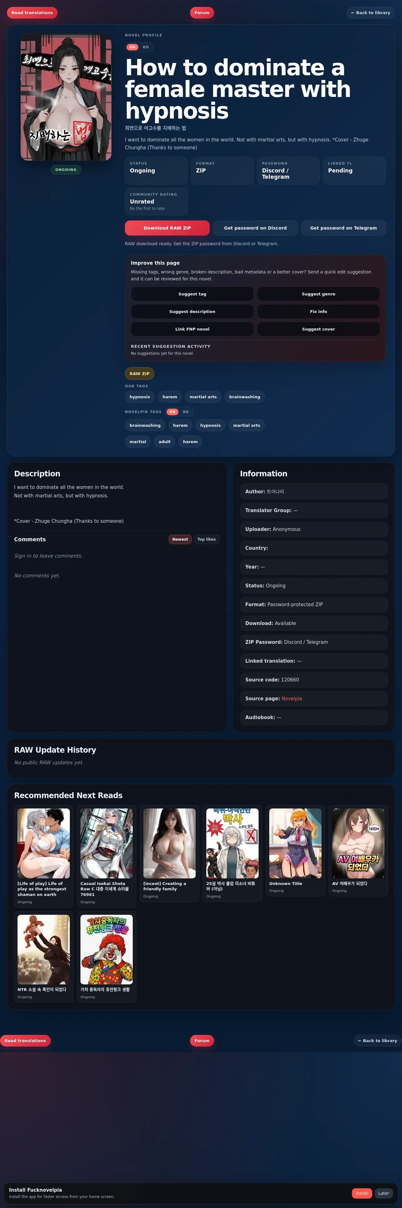Dismiss install prompt with Later
Image resolution: width=402 pixels, height=1208 pixels.
point(384,1193)
